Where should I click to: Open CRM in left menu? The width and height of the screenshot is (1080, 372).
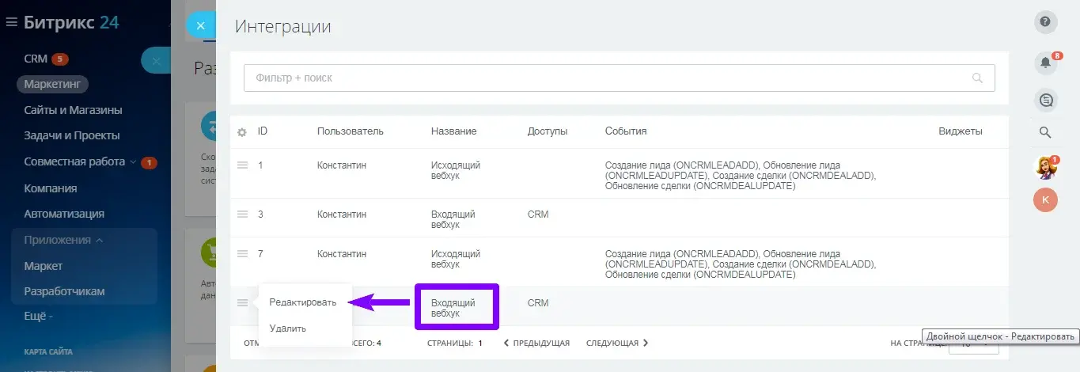(36, 59)
